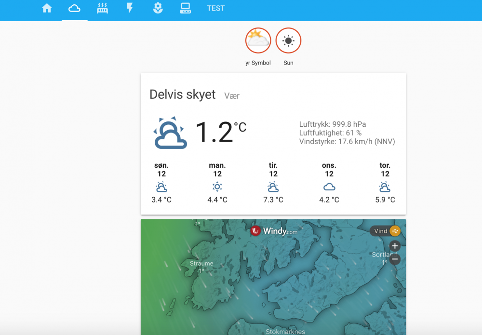Click the Sun badge icon
This screenshot has width=482, height=335.
(288, 40)
